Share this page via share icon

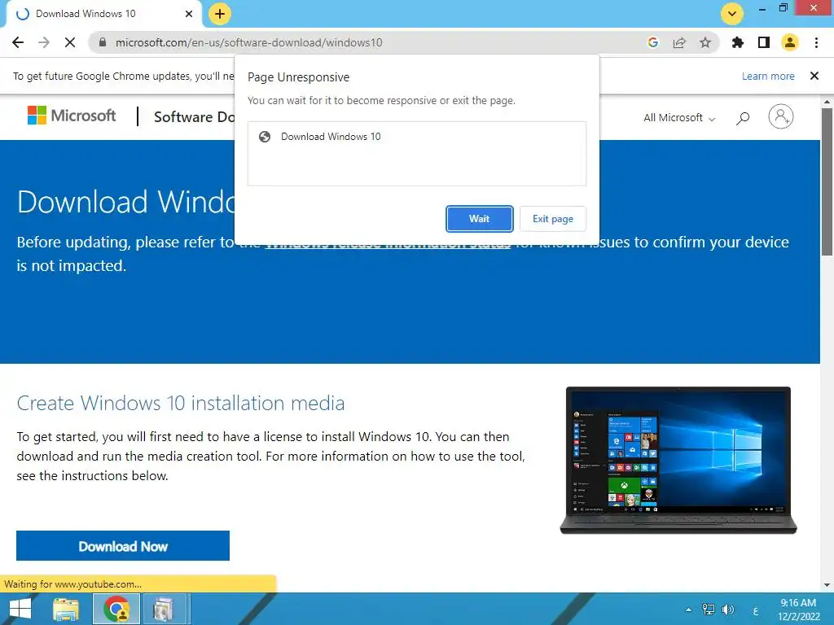click(x=679, y=42)
